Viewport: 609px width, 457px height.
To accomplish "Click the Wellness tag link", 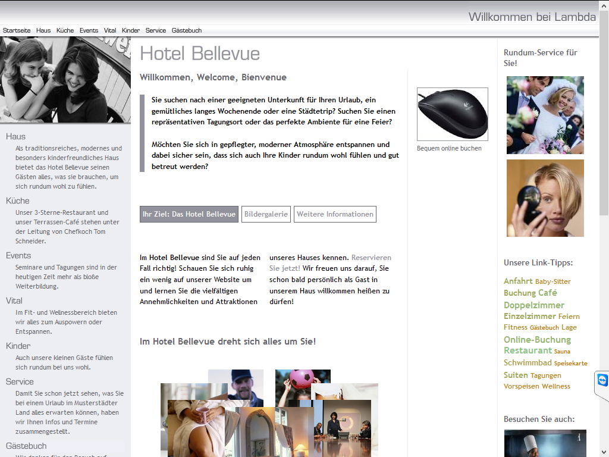I will (556, 386).
